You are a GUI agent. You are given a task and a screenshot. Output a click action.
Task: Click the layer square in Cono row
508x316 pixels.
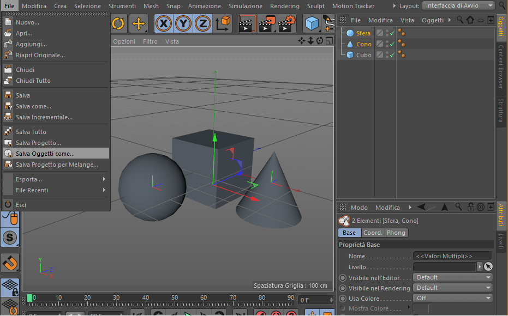point(380,44)
